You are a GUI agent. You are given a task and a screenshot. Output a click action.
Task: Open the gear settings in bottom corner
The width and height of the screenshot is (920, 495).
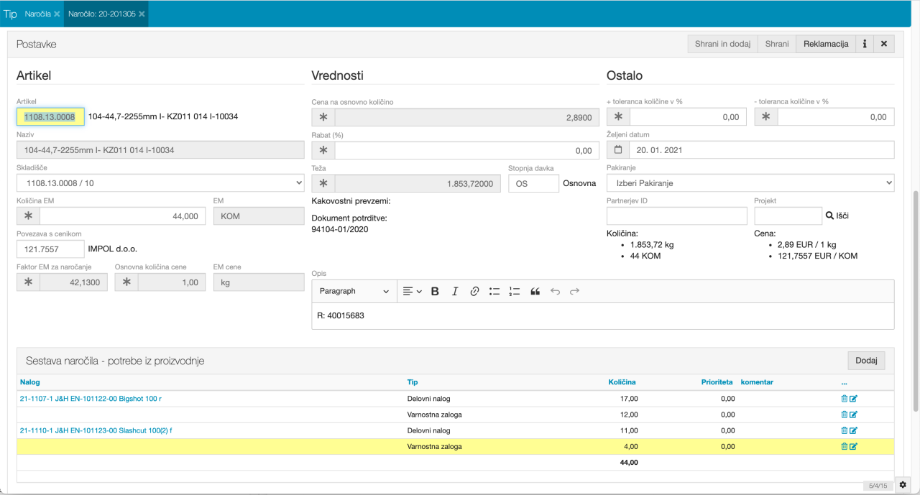click(903, 485)
